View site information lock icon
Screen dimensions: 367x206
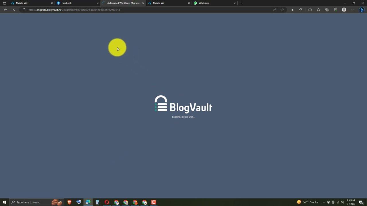24,10
